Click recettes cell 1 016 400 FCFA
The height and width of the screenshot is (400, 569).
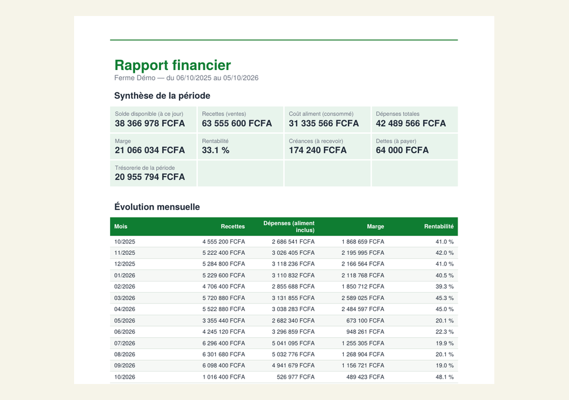[x=223, y=377]
